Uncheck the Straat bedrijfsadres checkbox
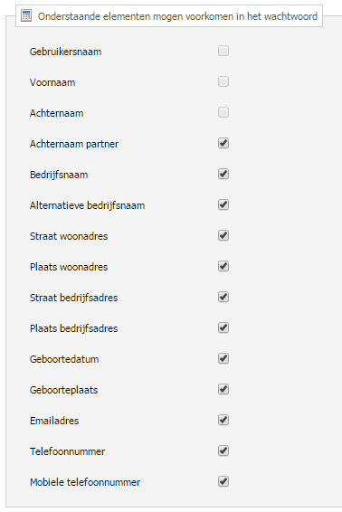 tap(223, 297)
